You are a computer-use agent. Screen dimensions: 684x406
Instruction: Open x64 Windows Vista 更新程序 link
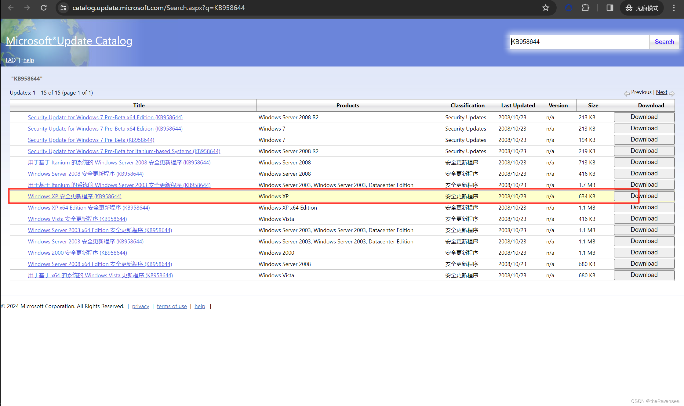pos(100,275)
